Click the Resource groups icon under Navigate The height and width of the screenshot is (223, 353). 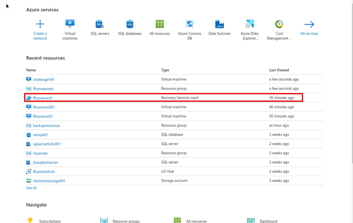click(104, 220)
